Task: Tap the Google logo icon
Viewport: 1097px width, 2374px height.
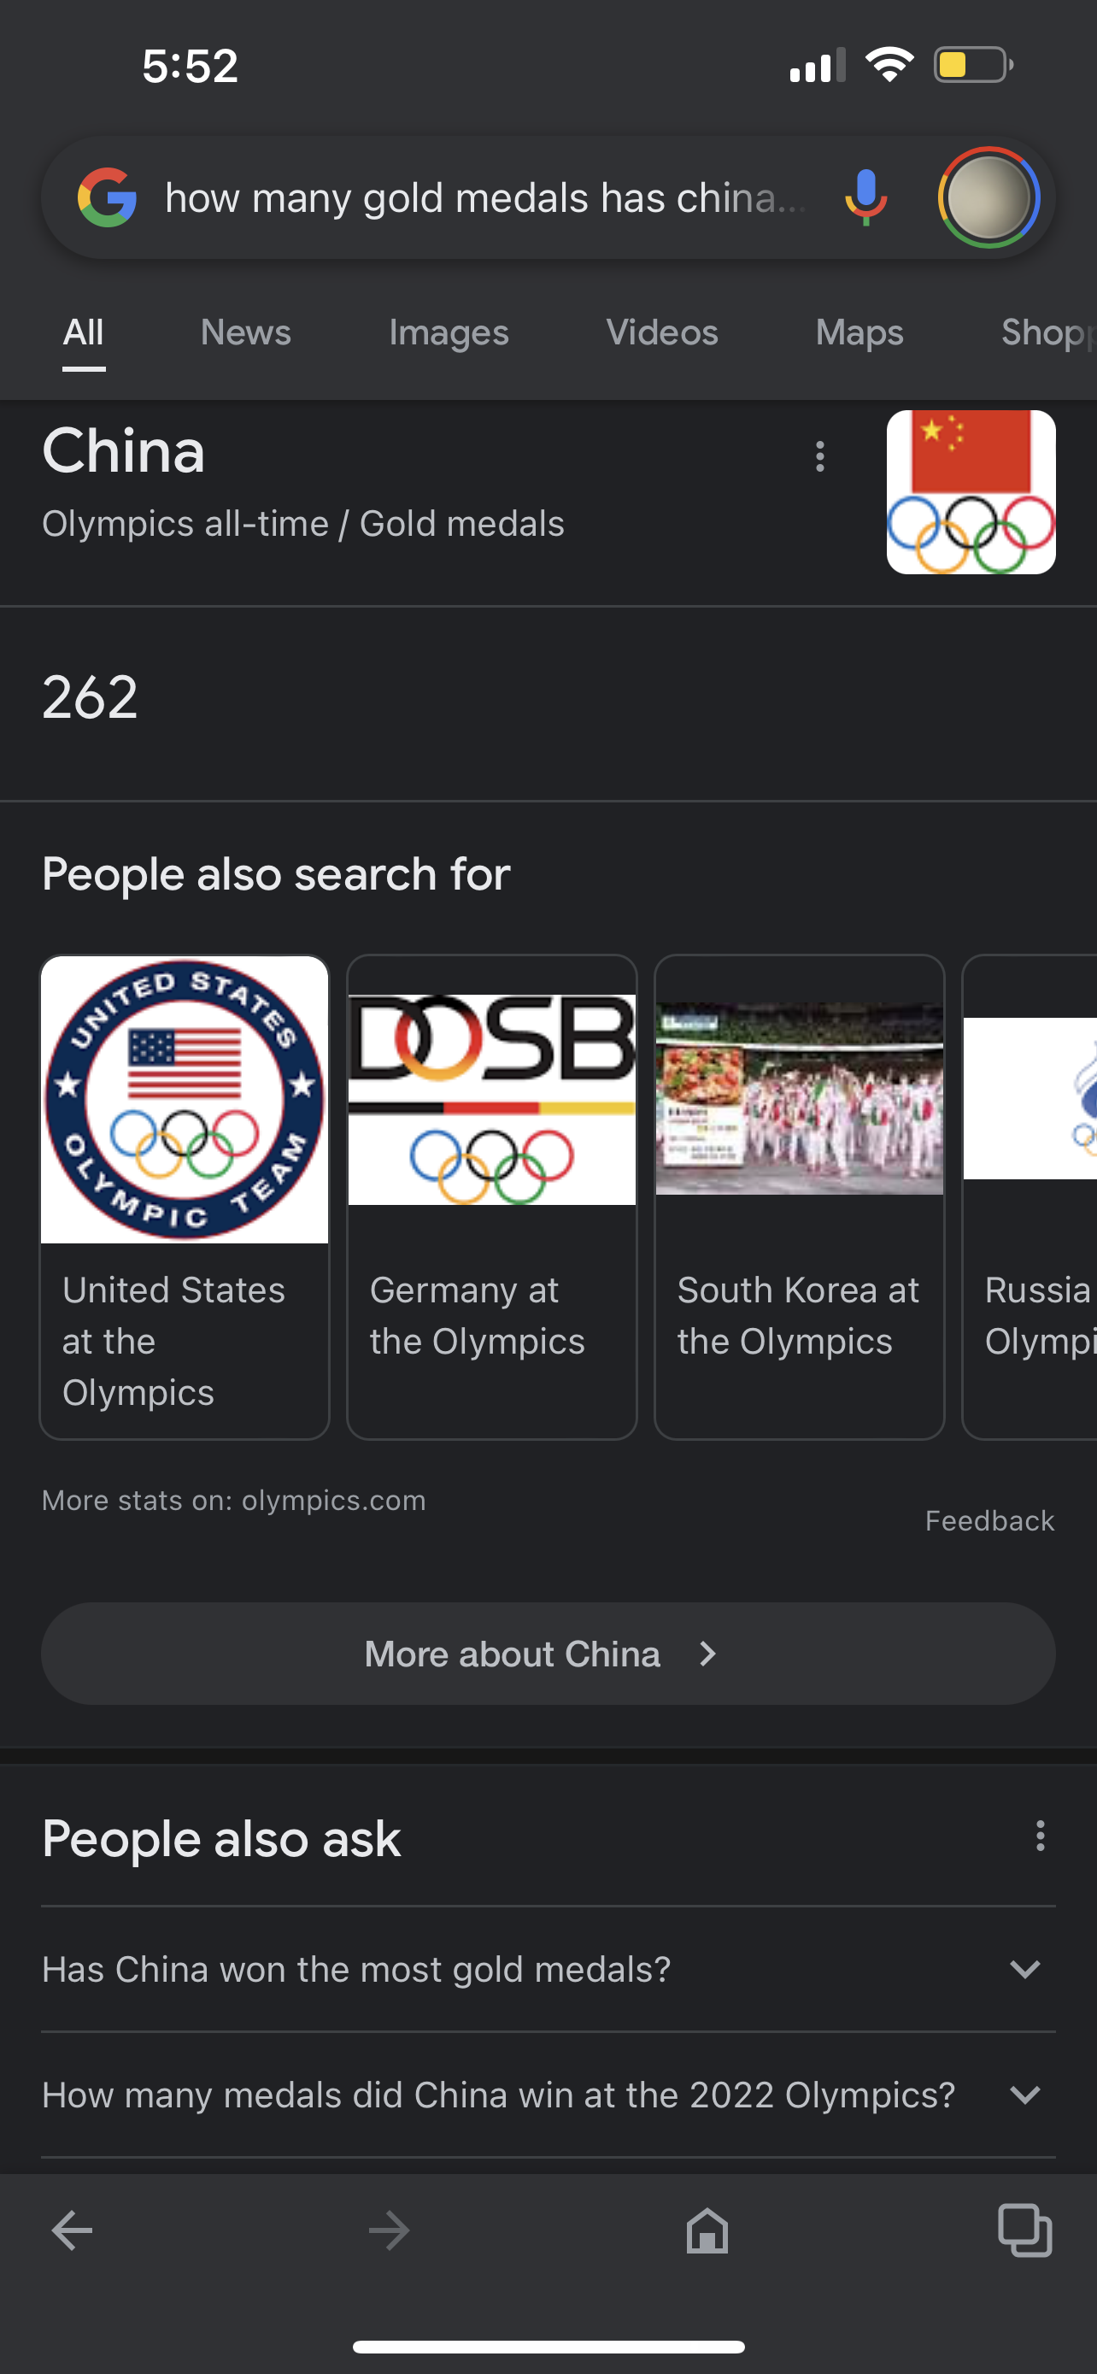Action: 107,197
